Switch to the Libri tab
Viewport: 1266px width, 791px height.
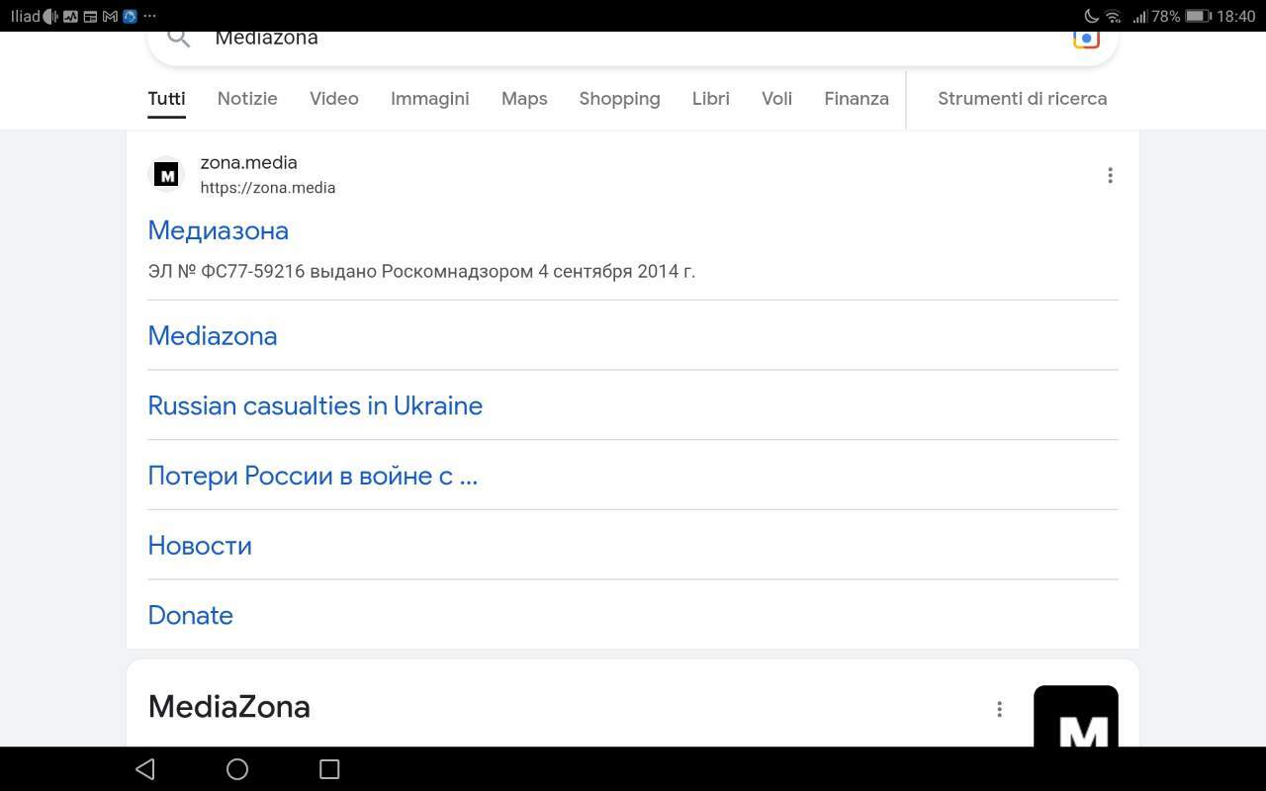(x=711, y=99)
